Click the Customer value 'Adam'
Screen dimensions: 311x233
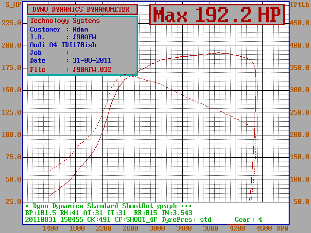80,29
